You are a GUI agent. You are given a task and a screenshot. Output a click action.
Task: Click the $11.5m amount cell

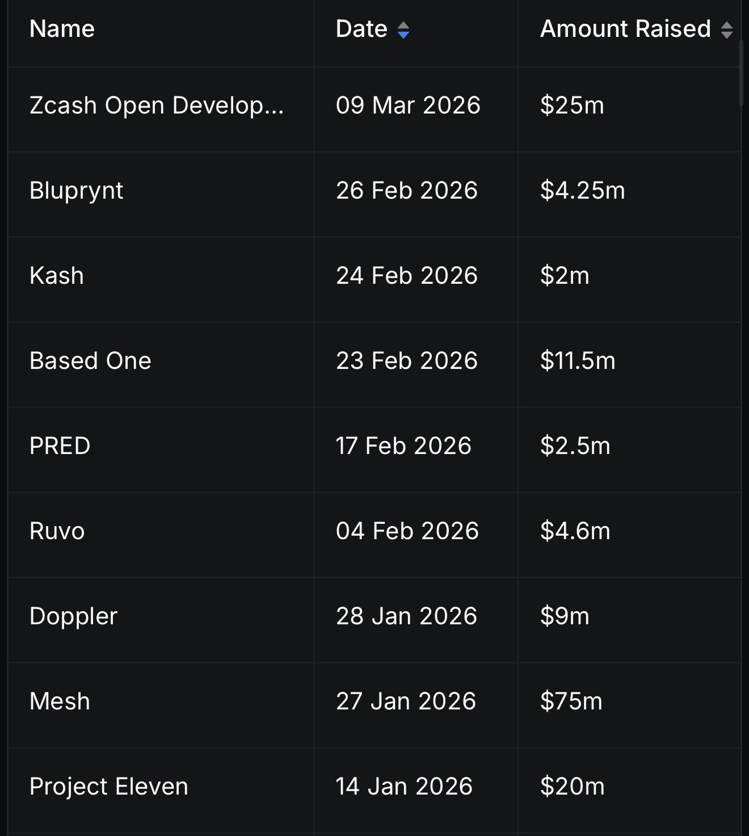tap(578, 361)
